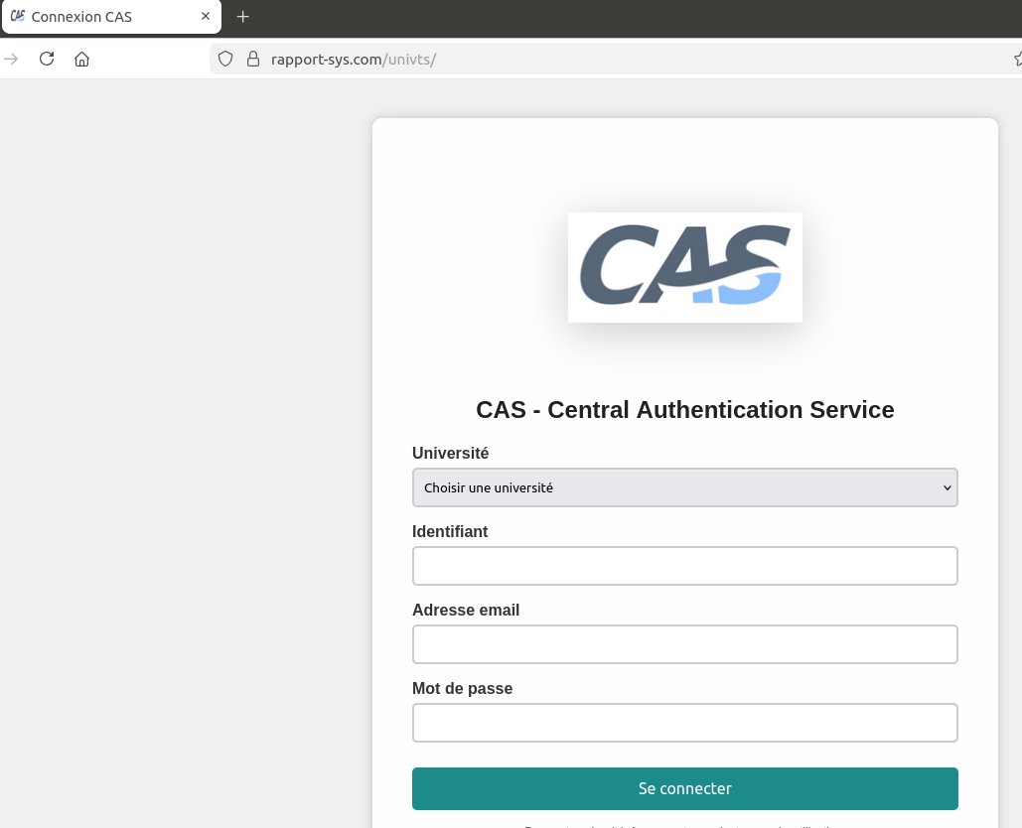The image size is (1022, 828).
Task: Click the Se connecter button
Action: coord(684,788)
